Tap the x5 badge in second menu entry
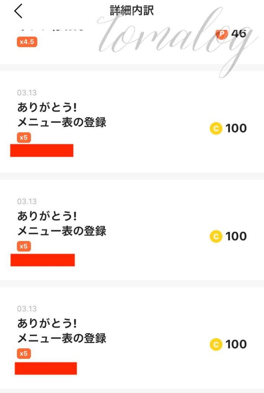This screenshot has width=264, height=393. click(24, 246)
